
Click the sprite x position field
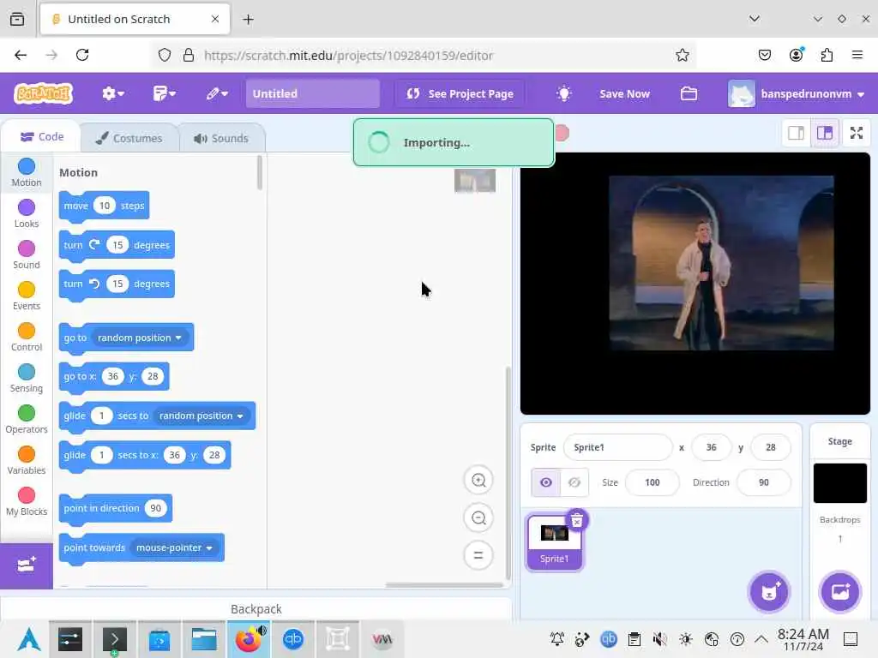point(711,447)
